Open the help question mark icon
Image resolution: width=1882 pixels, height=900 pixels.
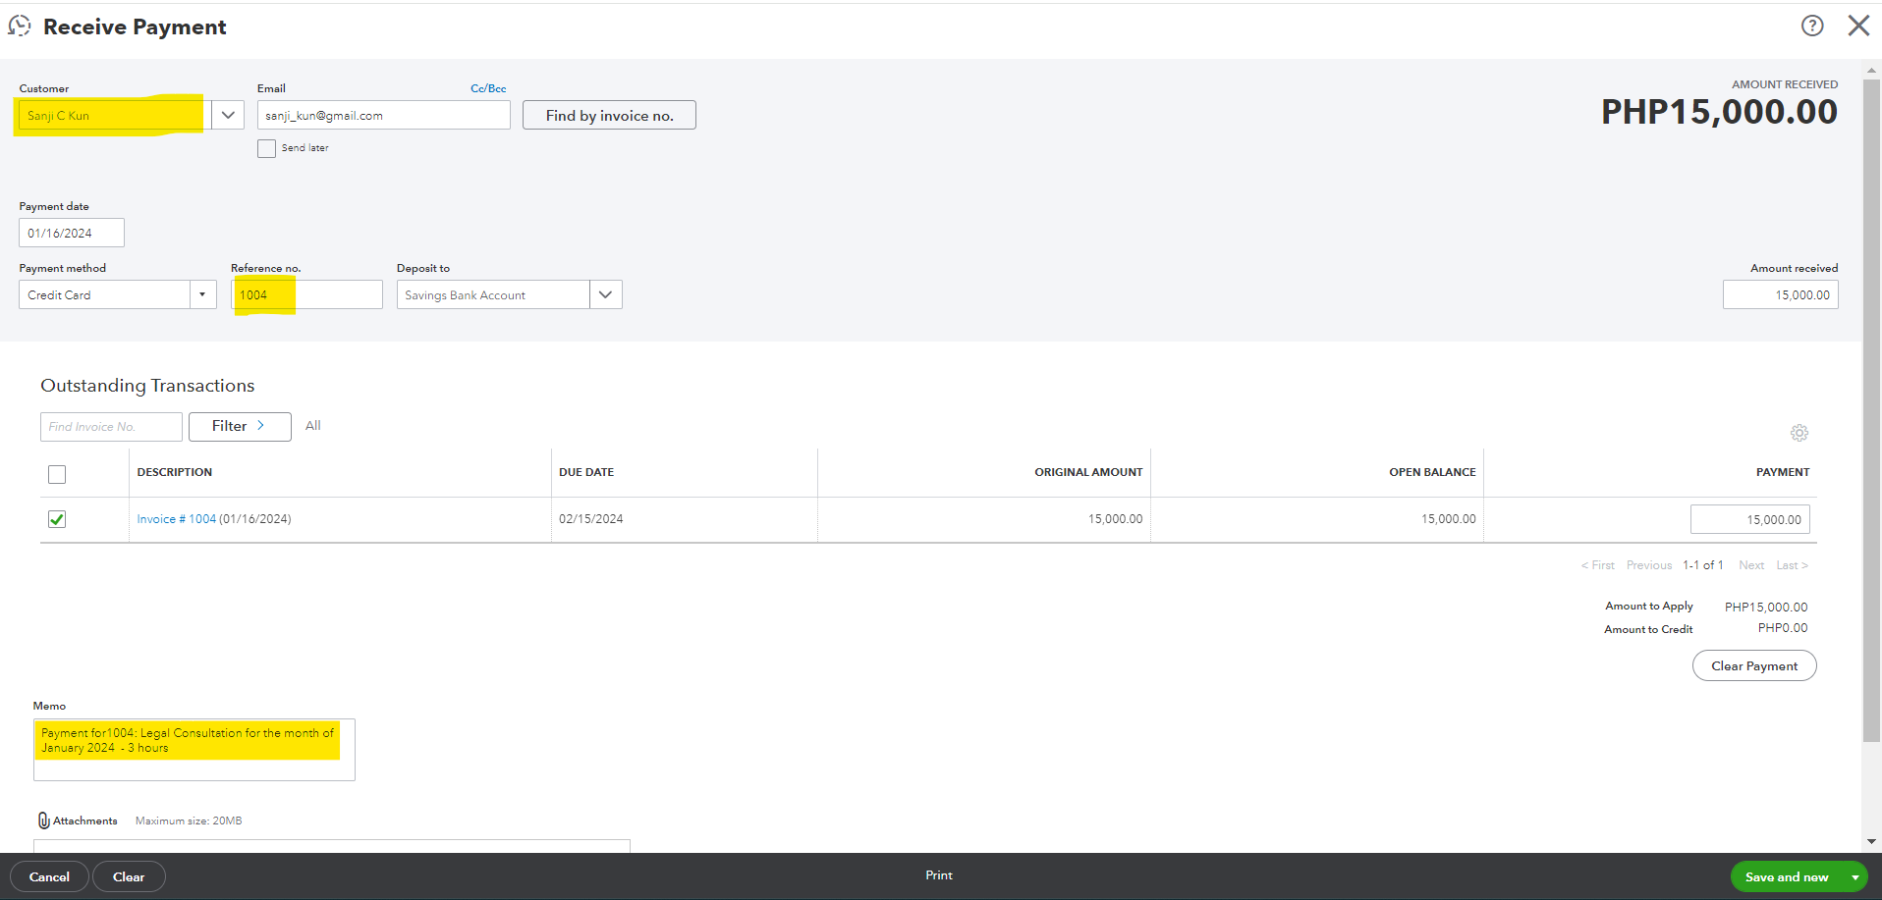pyautogui.click(x=1812, y=26)
